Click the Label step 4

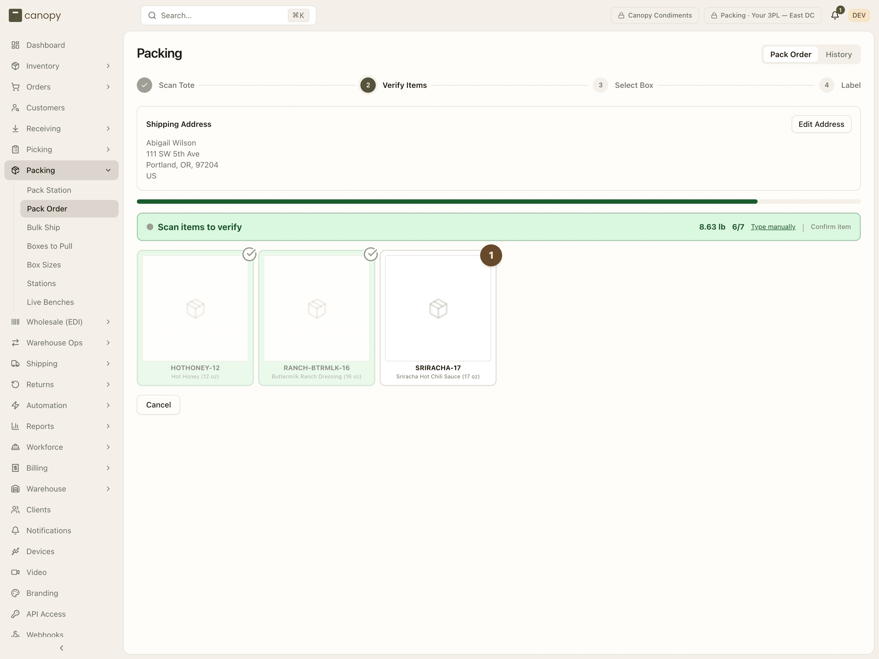tap(840, 85)
